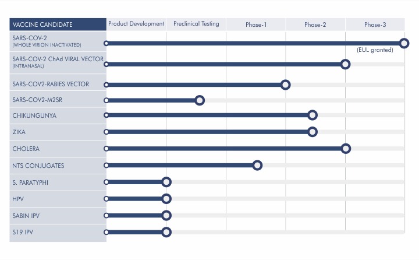Click the EUL granted note
Screen dimensions: 419x260
(x=375, y=50)
